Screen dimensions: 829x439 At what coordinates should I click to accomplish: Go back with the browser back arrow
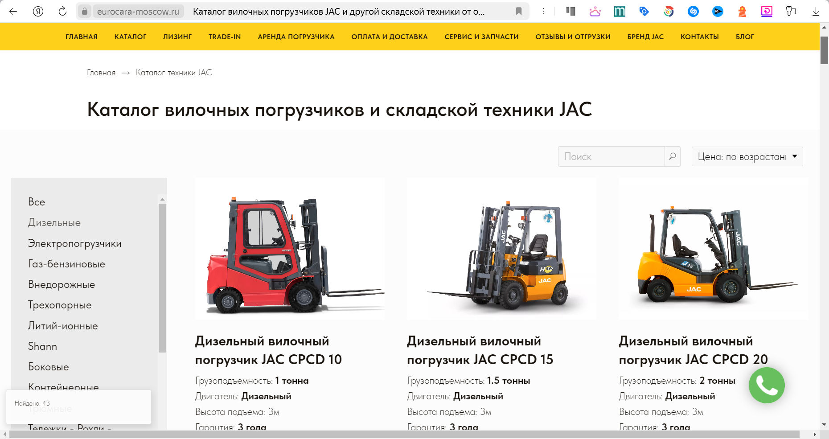[x=13, y=11]
